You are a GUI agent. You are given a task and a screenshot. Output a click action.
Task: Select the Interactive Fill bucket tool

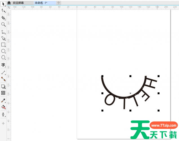3,107
